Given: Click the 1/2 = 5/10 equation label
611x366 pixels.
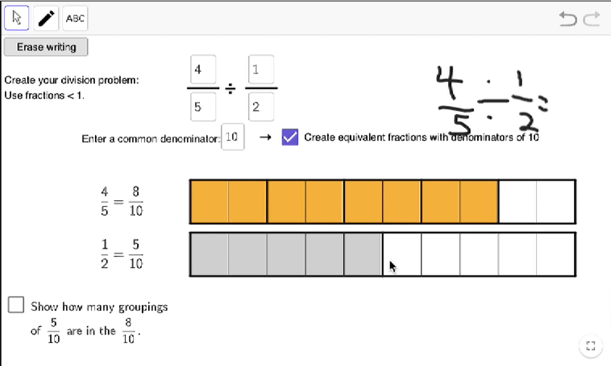Looking at the screenshot, I should coord(121,254).
